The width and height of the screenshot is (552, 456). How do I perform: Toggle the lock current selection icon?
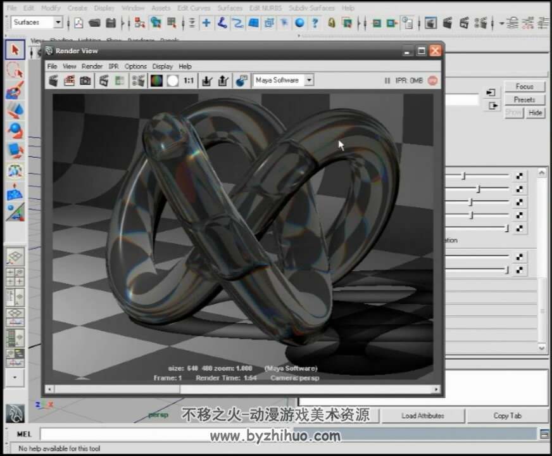[x=331, y=23]
